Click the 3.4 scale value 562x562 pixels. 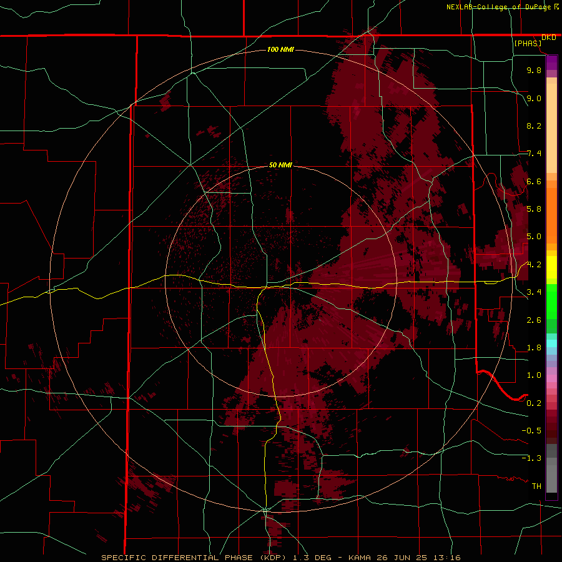(534, 292)
